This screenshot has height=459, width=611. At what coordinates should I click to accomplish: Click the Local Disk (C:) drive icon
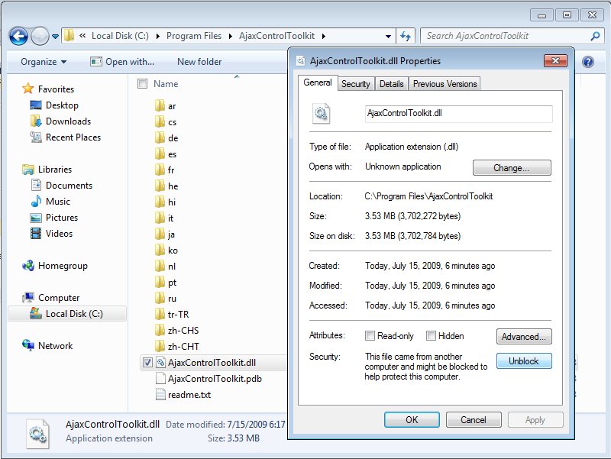click(36, 314)
